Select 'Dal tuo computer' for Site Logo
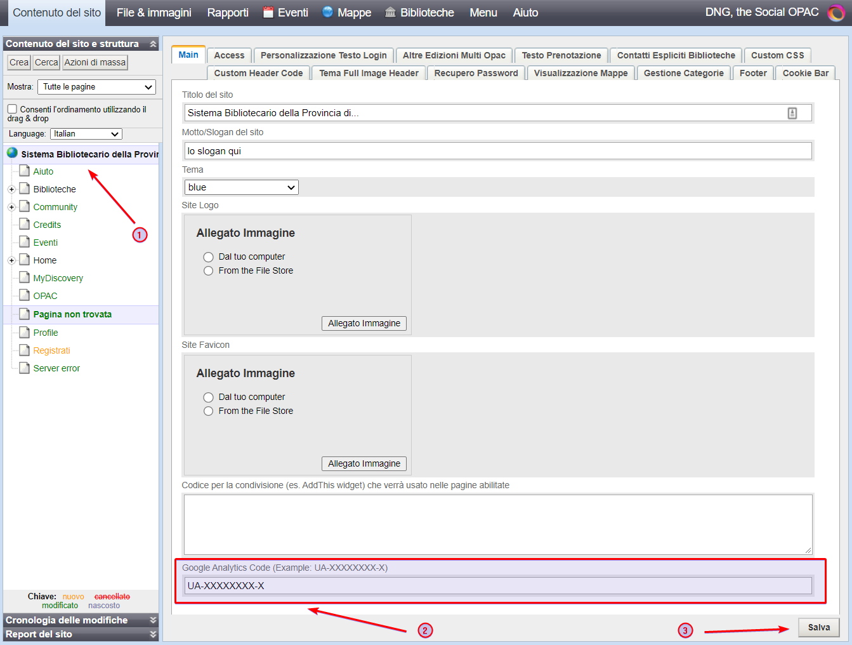 (208, 257)
